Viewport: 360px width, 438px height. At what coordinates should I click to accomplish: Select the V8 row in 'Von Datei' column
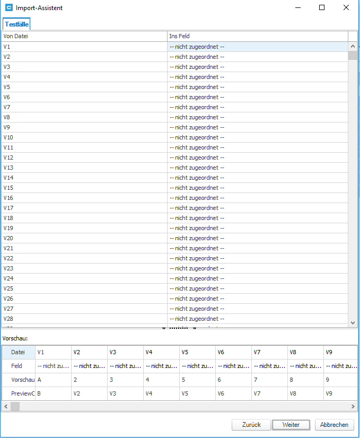coord(84,117)
